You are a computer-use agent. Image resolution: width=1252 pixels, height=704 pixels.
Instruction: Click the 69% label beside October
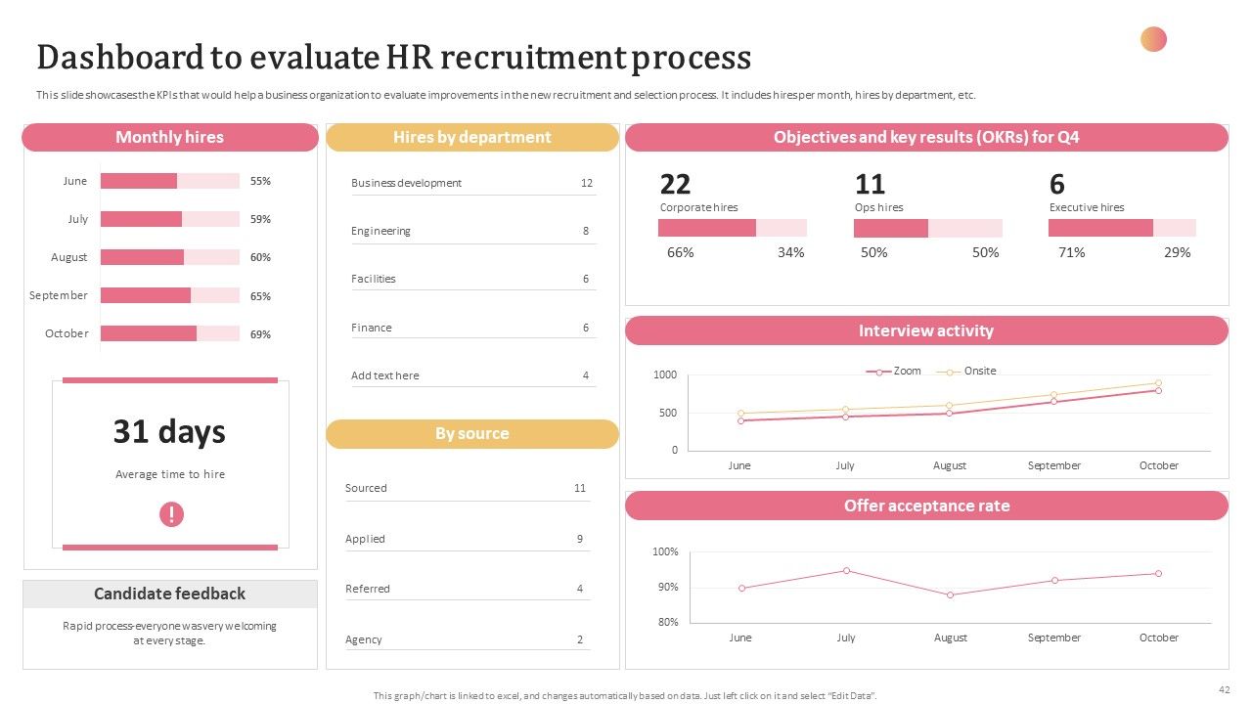point(260,334)
